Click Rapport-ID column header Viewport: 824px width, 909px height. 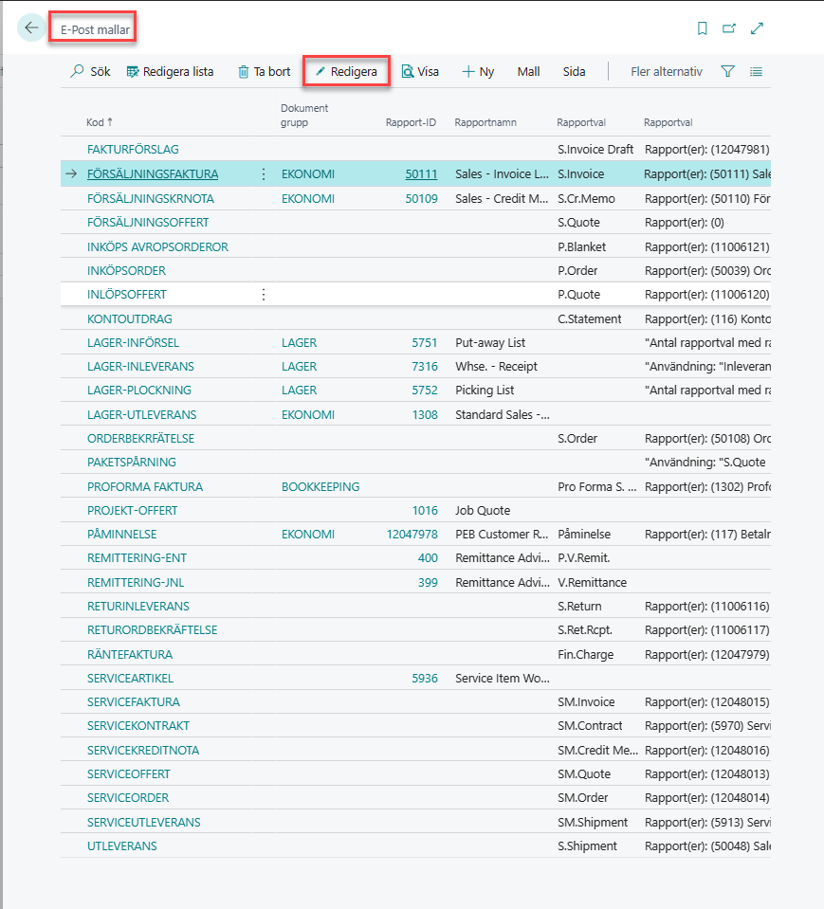click(x=411, y=122)
